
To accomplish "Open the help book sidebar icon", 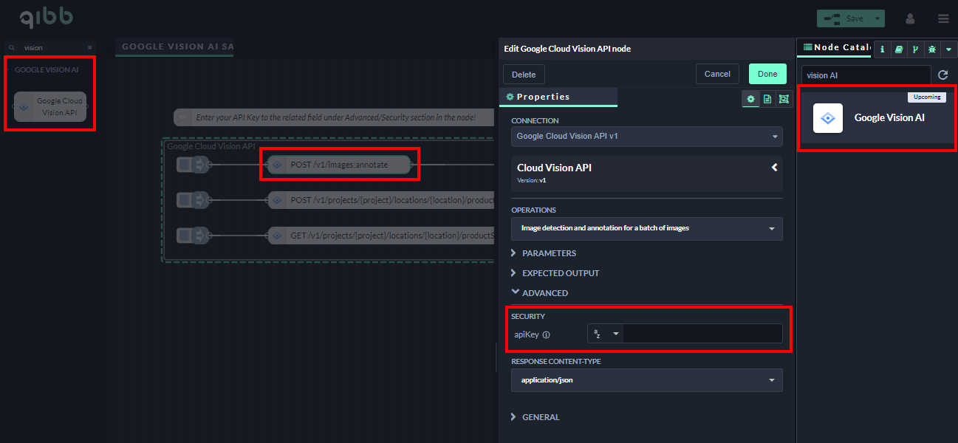I will tap(898, 49).
